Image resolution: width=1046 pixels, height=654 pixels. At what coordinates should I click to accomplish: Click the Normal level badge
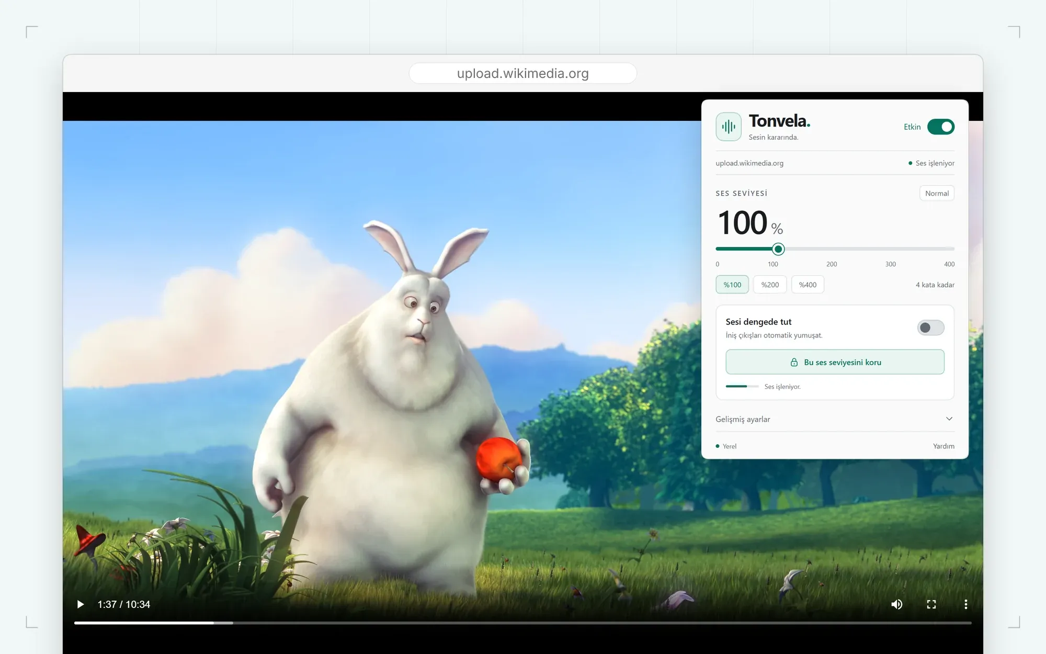937,193
